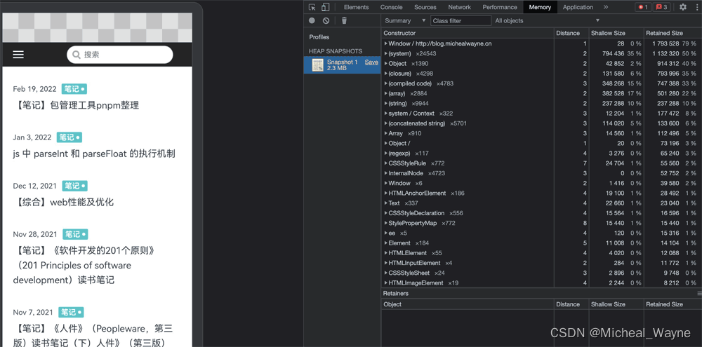Select the Memory tab
The image size is (702, 347).
click(x=540, y=7)
